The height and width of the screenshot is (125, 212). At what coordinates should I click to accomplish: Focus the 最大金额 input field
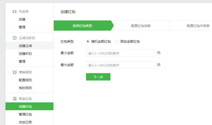(x=121, y=65)
